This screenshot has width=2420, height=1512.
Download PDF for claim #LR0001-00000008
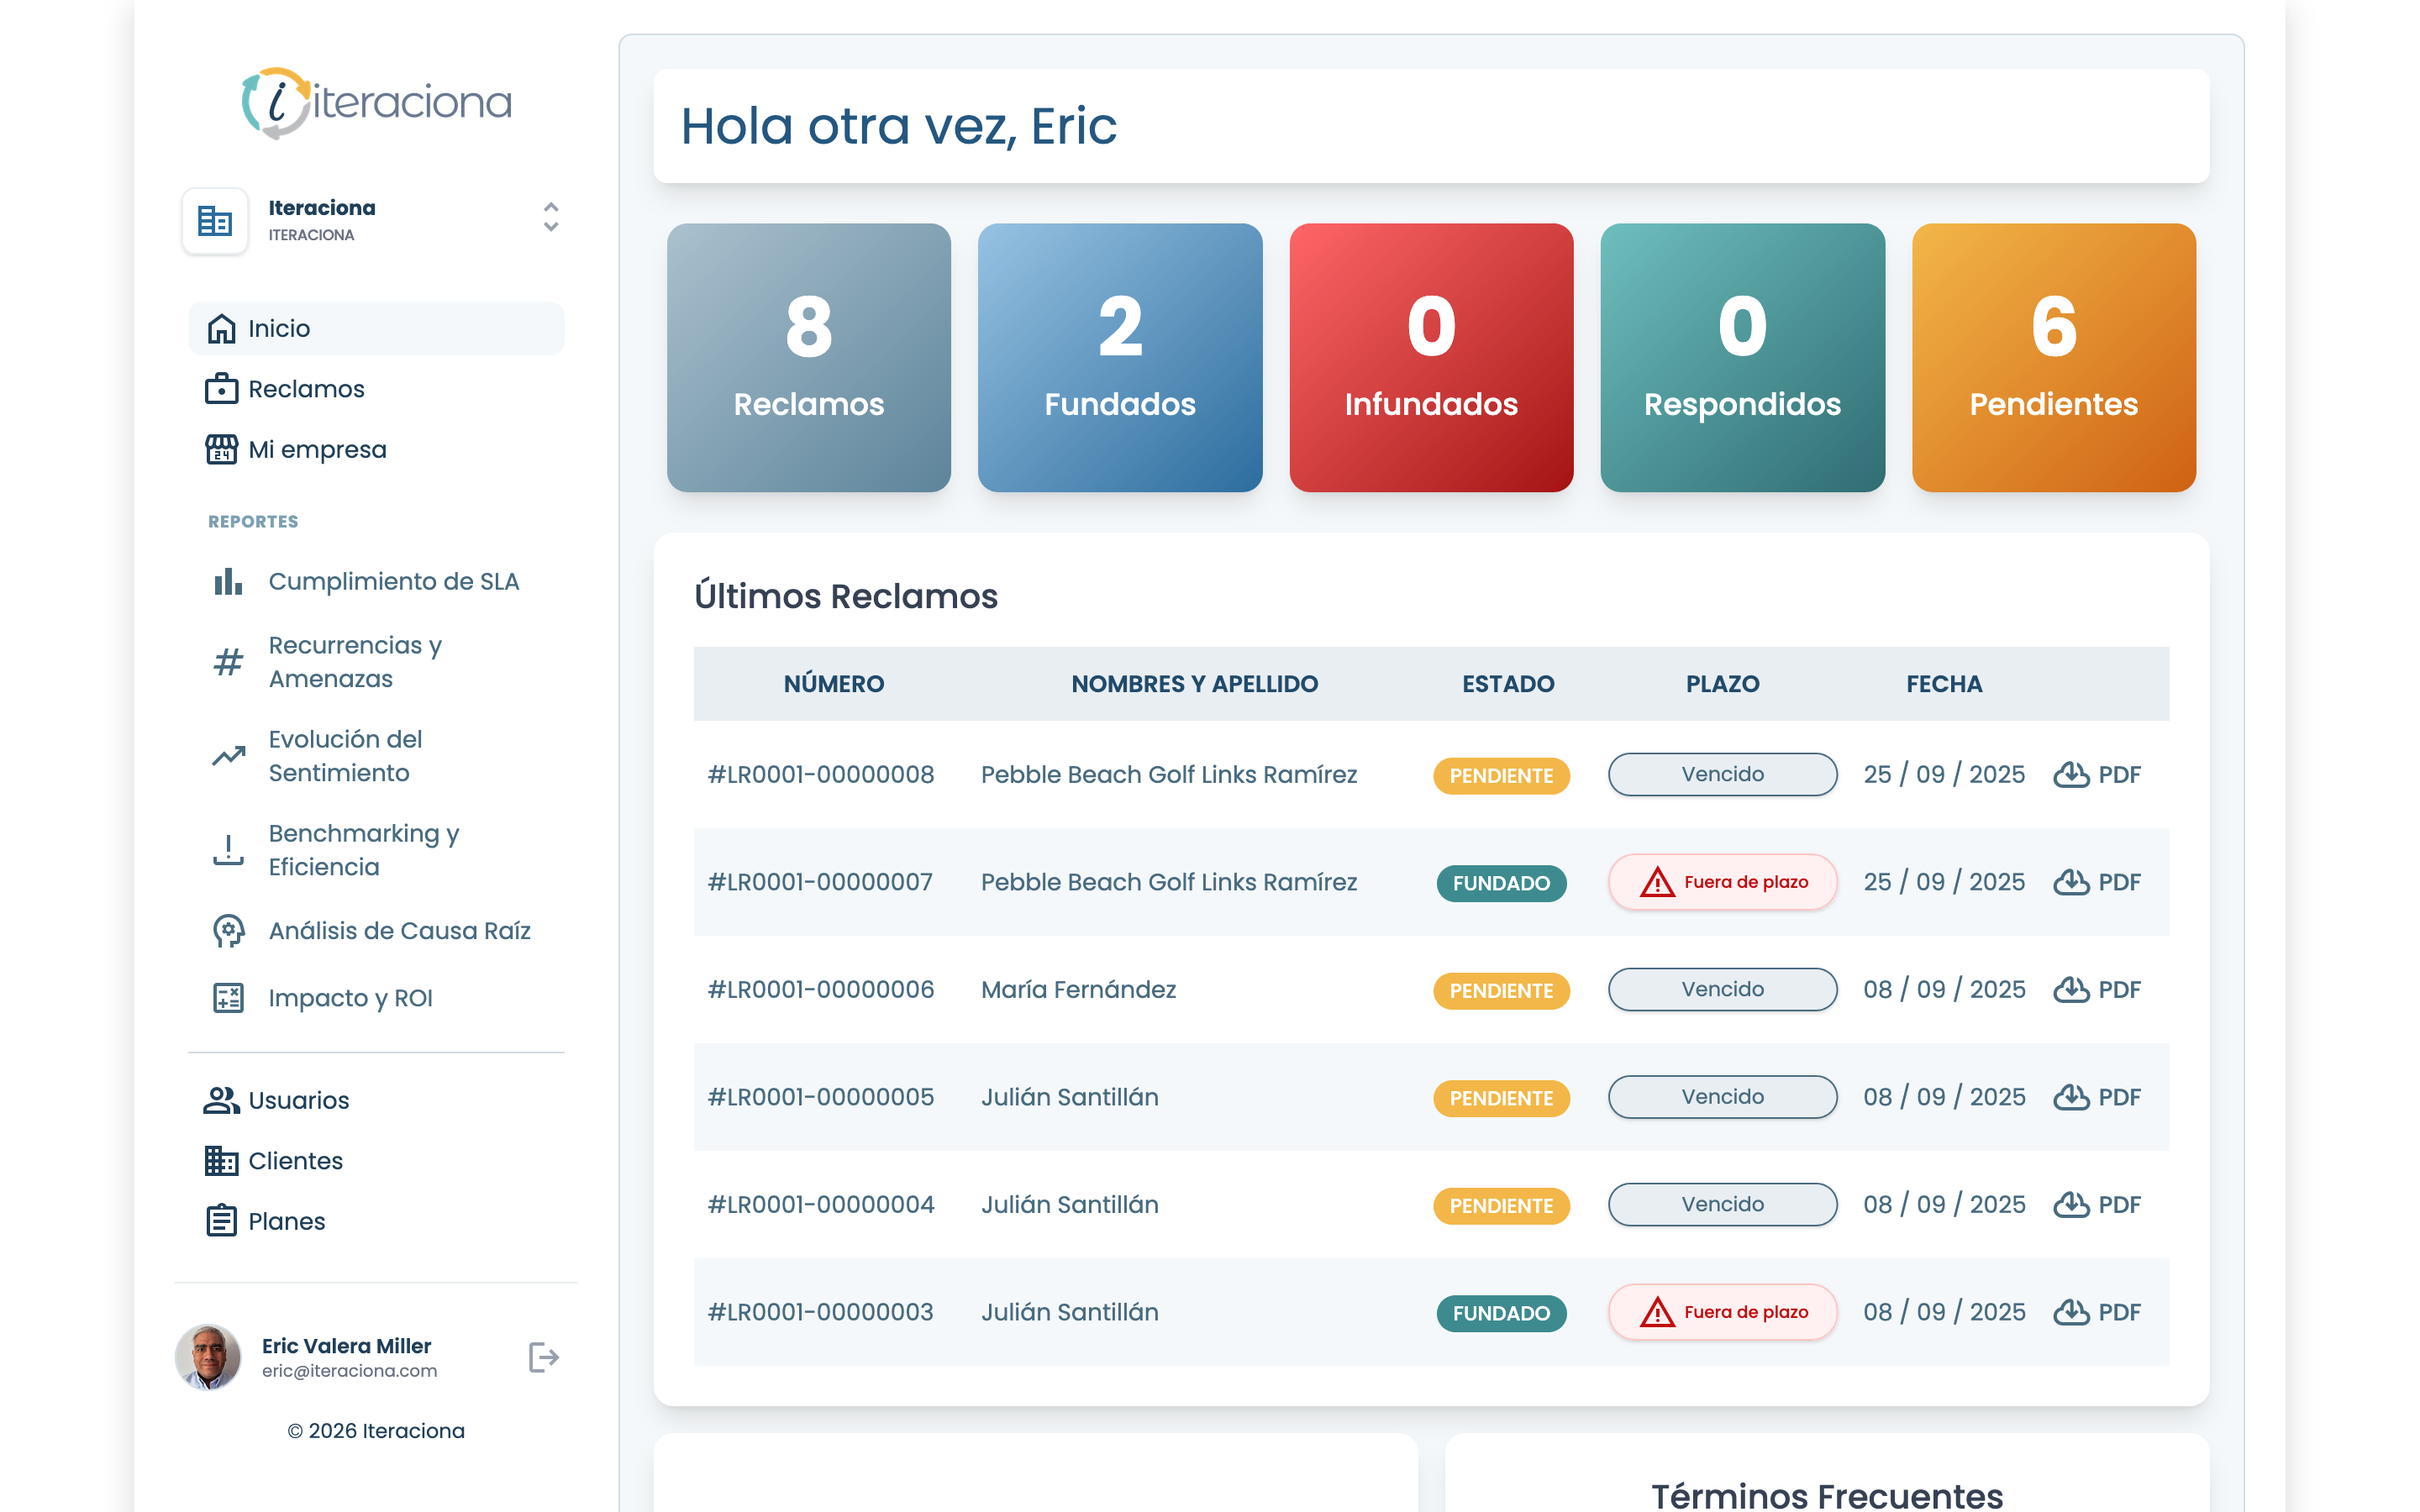(x=2096, y=775)
